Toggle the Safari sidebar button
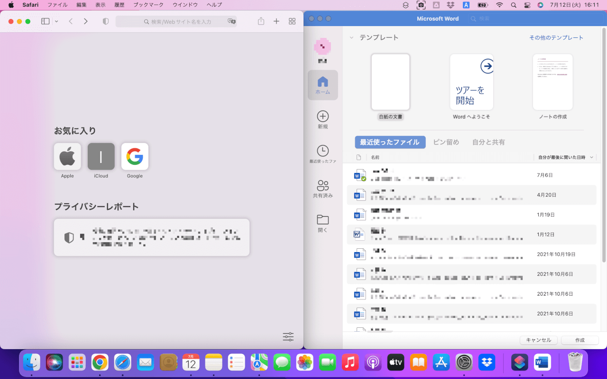Image resolution: width=607 pixels, height=379 pixels. pos(46,21)
